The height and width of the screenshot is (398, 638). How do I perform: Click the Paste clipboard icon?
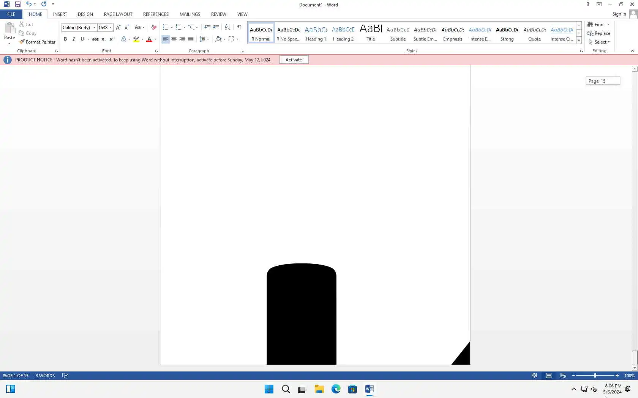pos(9,28)
